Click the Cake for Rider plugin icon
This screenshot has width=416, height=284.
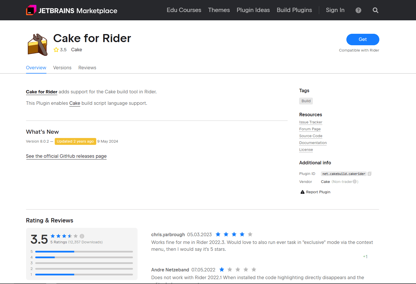[38, 45]
